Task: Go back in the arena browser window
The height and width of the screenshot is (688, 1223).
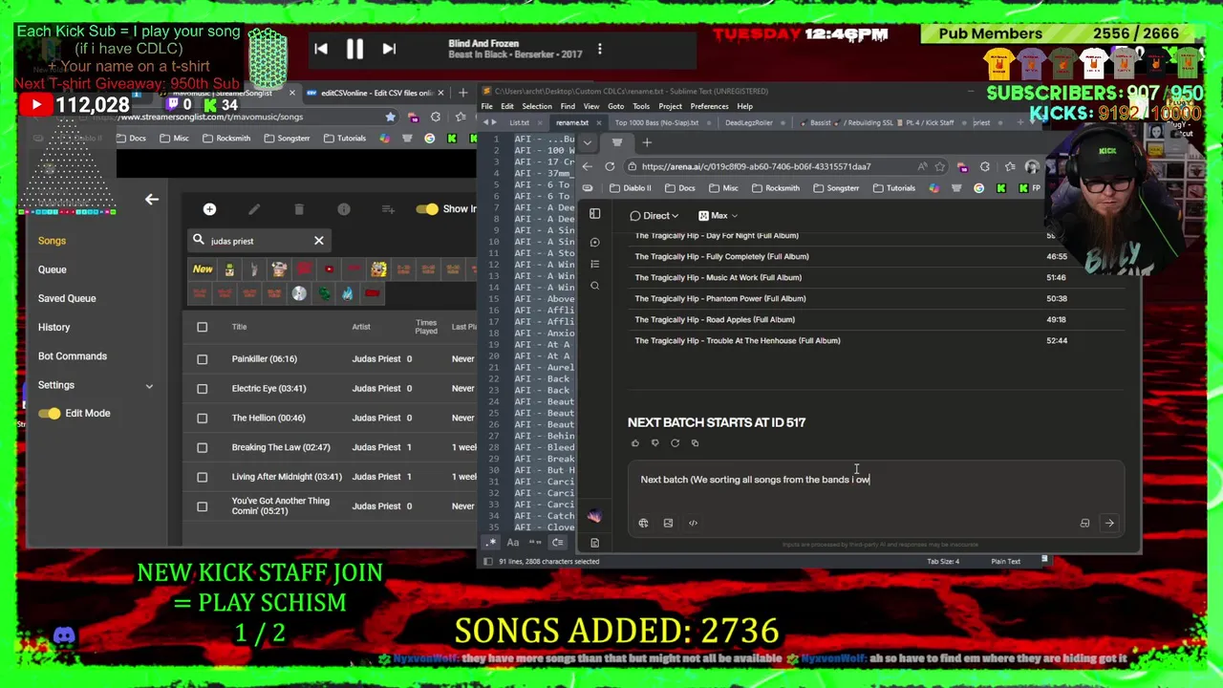Action: click(587, 166)
